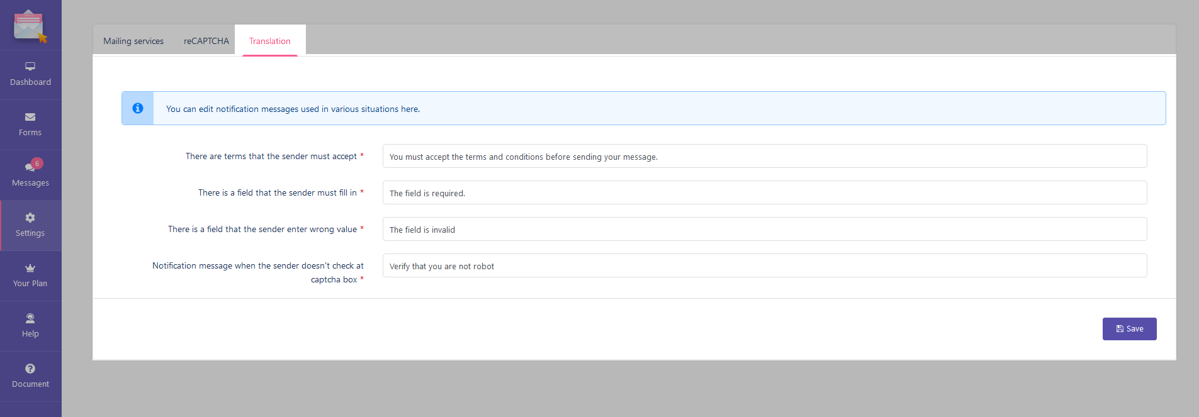Image resolution: width=1199 pixels, height=417 pixels.
Task: Click the blue info icon in the notice
Action: [138, 108]
